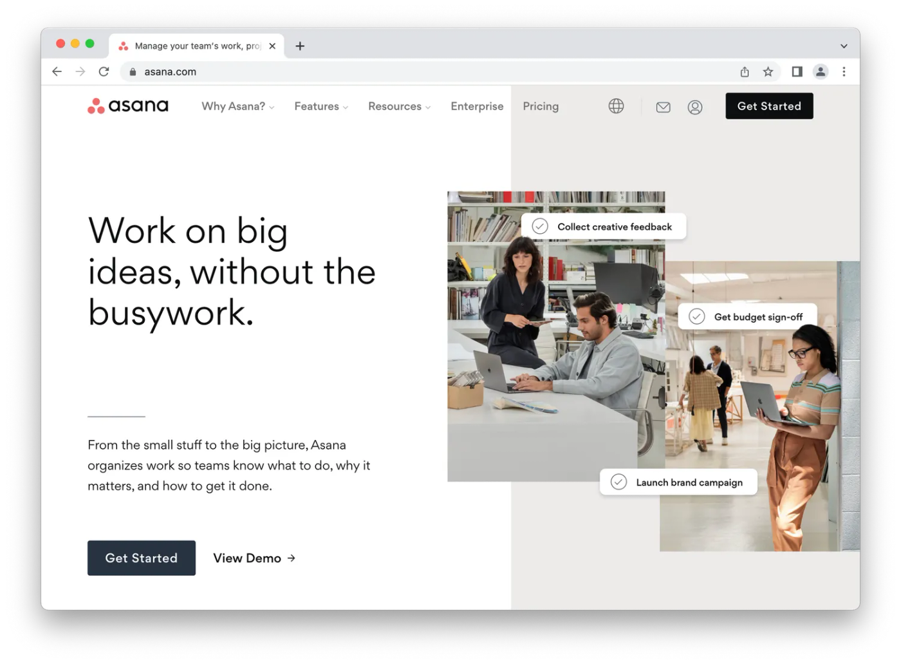Click the padlock icon next to asana.com

pyautogui.click(x=133, y=71)
